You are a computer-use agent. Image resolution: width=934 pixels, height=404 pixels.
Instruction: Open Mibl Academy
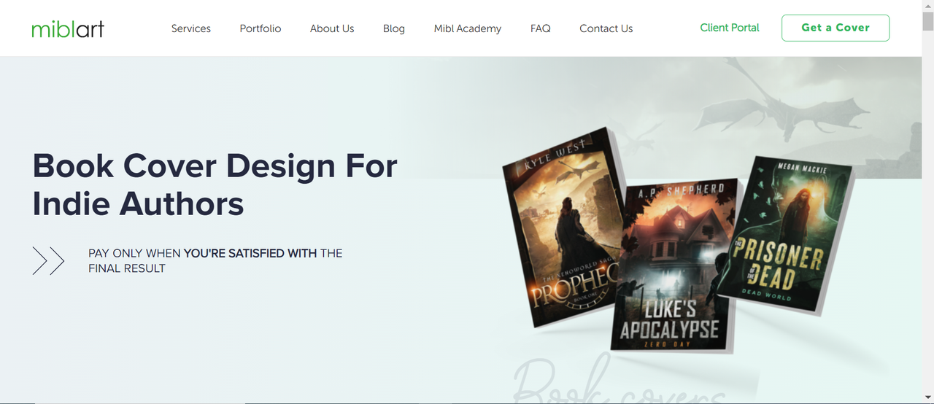[468, 28]
